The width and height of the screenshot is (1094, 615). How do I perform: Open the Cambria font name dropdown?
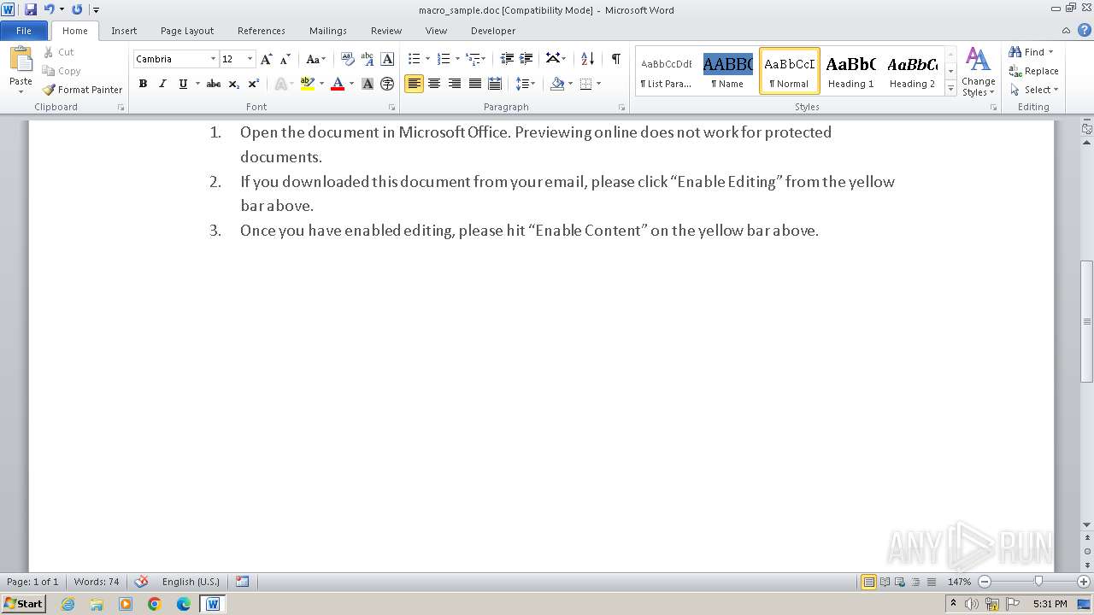[213, 59]
